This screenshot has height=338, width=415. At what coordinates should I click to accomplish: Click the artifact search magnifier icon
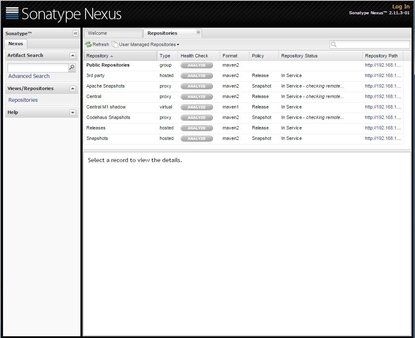point(72,67)
